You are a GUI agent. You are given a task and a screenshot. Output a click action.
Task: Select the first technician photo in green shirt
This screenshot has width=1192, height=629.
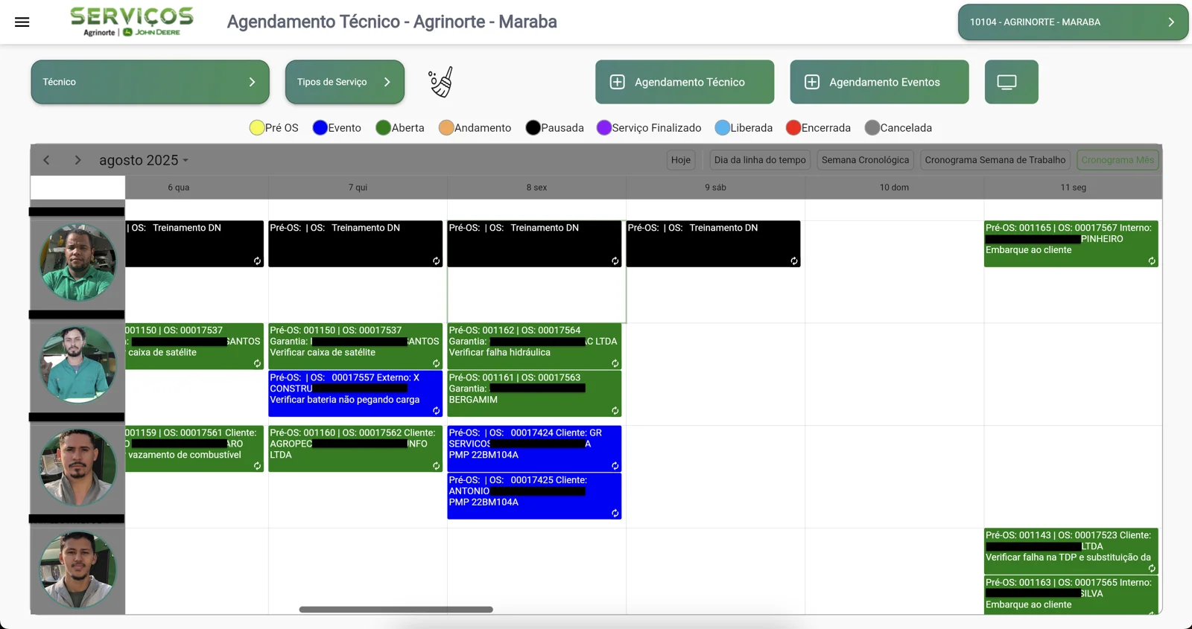77,263
